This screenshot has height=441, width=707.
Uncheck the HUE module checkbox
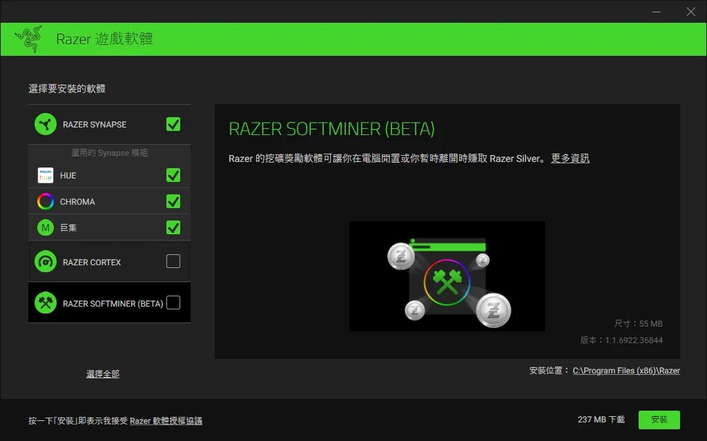[173, 175]
